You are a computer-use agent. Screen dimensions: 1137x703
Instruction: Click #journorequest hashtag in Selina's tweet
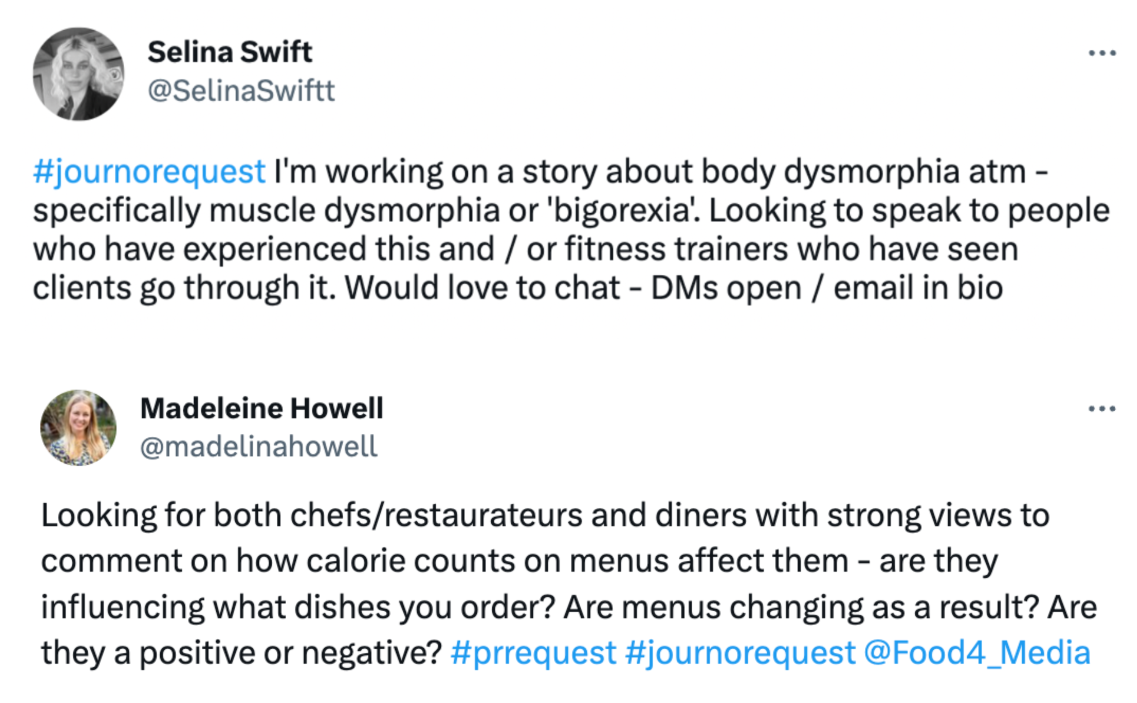click(149, 172)
